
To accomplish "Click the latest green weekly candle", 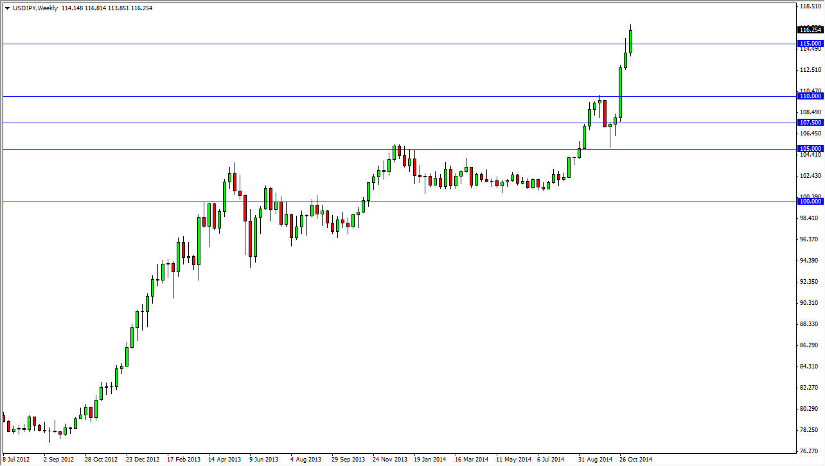I will 631,41.
